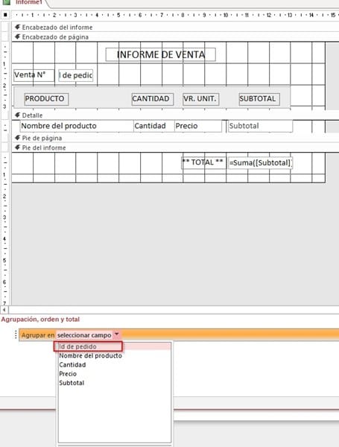This screenshot has height=447, width=339.
Task: Select the Pie de página section bar
Action: click(x=175, y=139)
